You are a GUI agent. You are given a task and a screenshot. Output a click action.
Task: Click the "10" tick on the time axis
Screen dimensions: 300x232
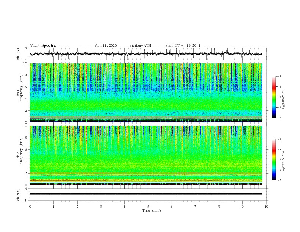[266, 207]
